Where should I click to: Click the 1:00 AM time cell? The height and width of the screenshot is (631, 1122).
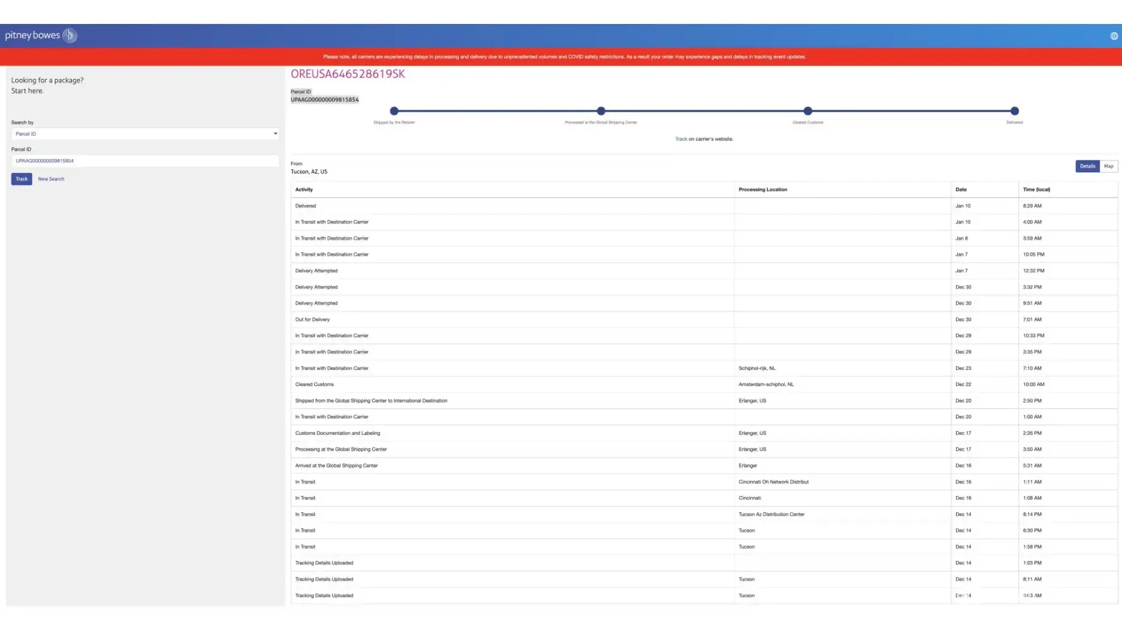click(x=1032, y=417)
